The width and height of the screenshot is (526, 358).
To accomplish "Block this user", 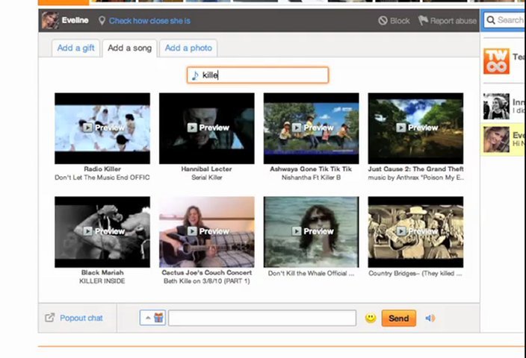I will tap(394, 21).
